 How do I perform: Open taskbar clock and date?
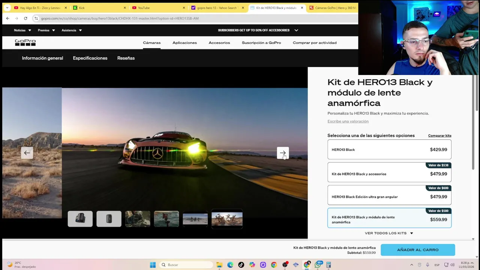[467, 265]
